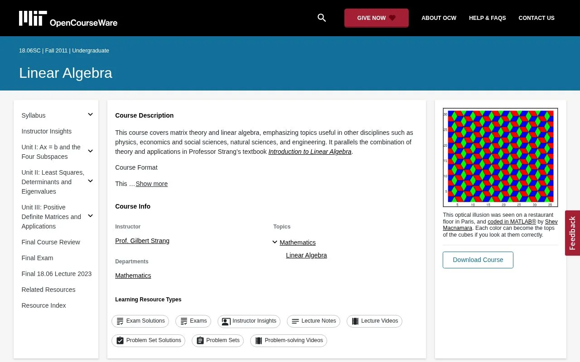Click the optical illusion course image
580x362 pixels.
(x=500, y=157)
